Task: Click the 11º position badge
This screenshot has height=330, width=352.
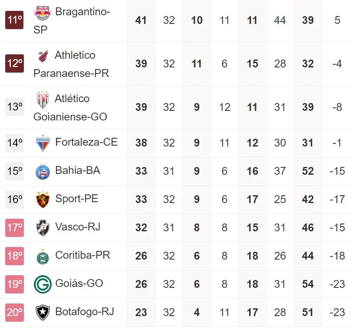Action: pos(14,20)
